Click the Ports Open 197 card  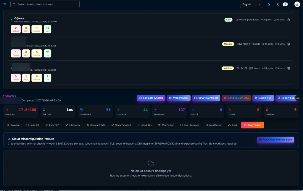[x=170, y=111]
